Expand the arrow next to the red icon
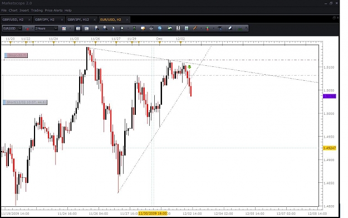 pyautogui.click(x=33, y=28)
